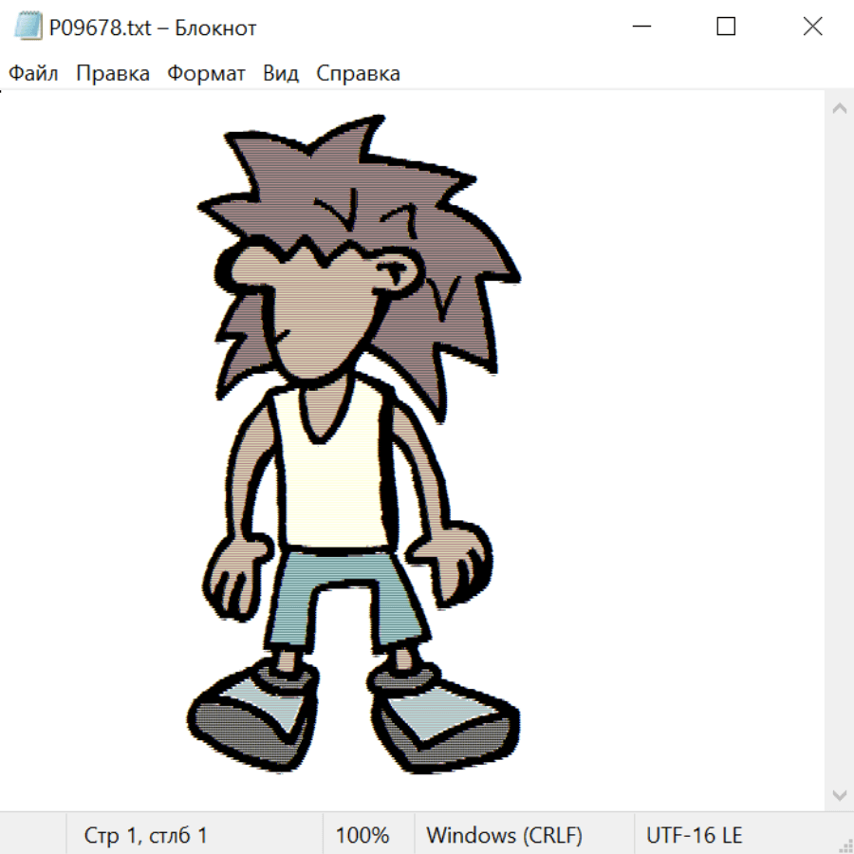This screenshot has height=854, width=854.
Task: Maximize the Блокнот window
Action: (x=726, y=27)
